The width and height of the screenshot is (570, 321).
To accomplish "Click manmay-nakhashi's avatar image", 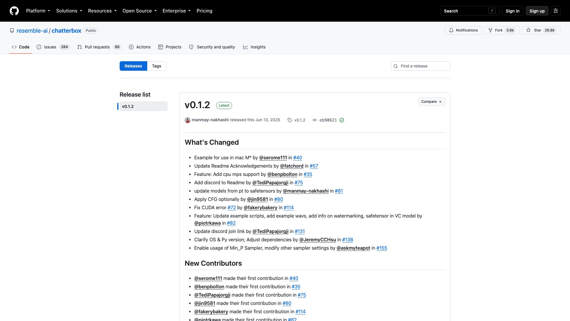I will [188, 120].
